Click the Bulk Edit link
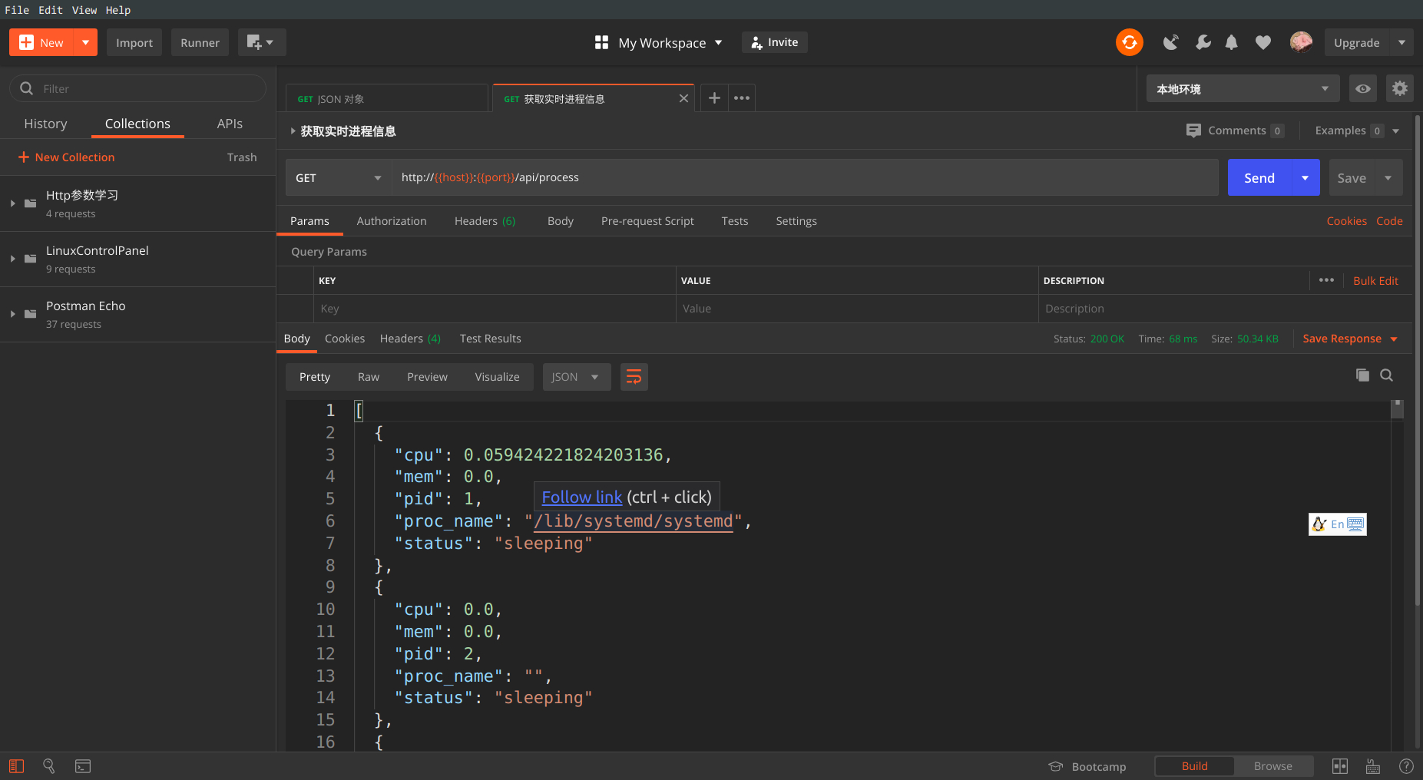Viewport: 1423px width, 780px height. [x=1375, y=281]
